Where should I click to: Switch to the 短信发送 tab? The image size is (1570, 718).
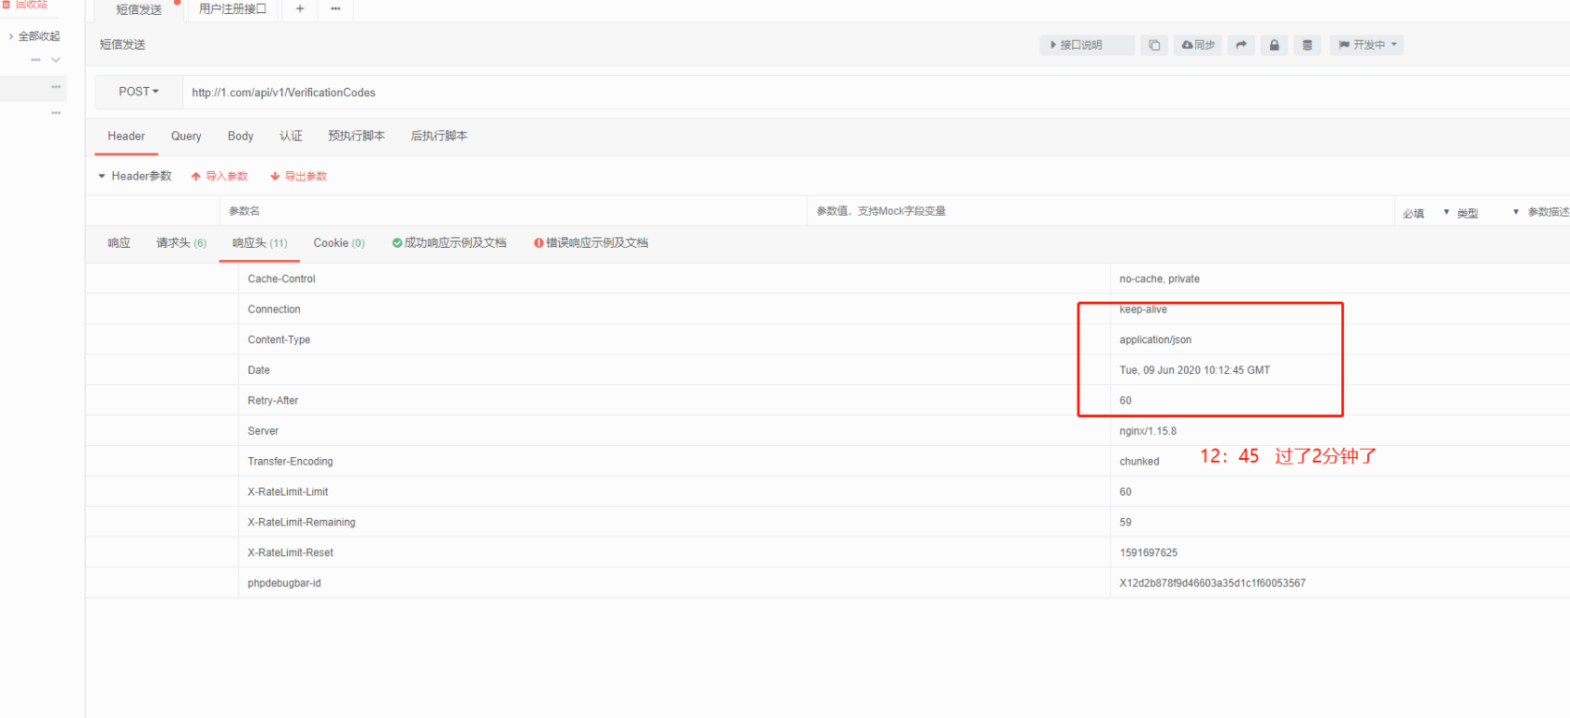pyautogui.click(x=139, y=9)
